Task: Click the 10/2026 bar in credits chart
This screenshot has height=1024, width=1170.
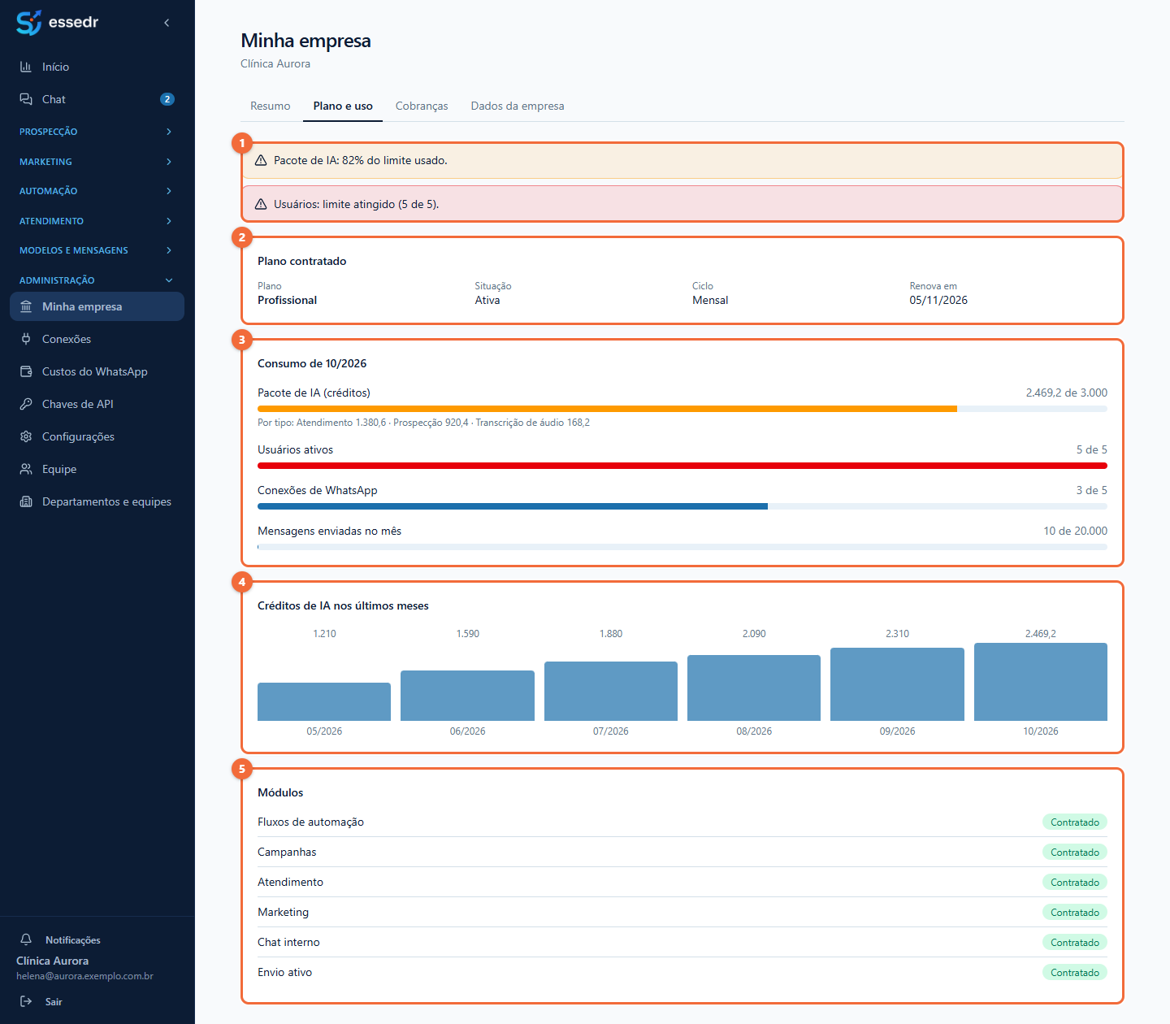Action: [1041, 682]
